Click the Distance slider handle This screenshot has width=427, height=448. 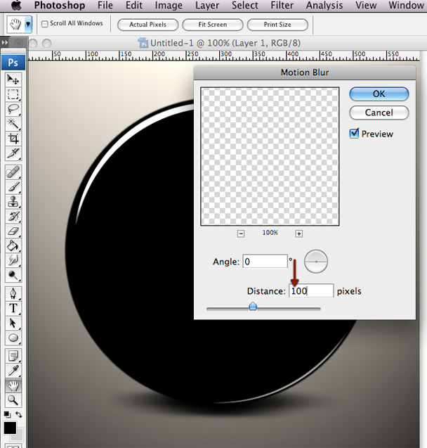pyautogui.click(x=253, y=306)
